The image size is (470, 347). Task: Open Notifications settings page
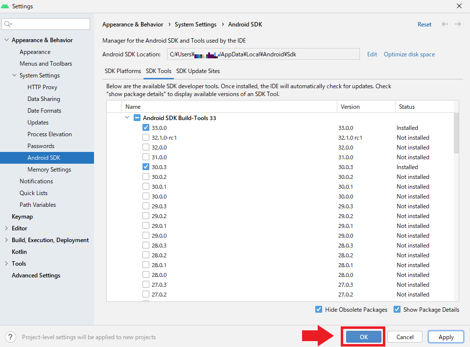[36, 181]
